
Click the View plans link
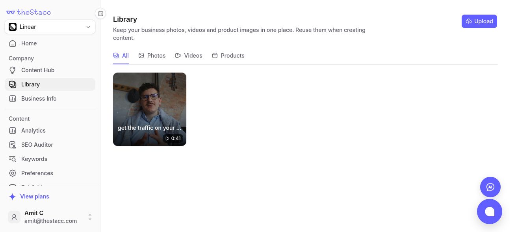coord(35,196)
